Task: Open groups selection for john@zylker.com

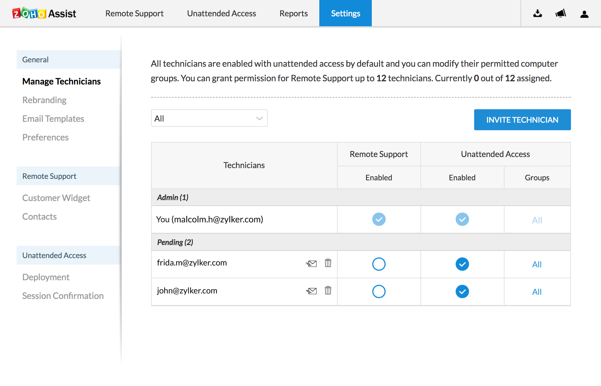Action: [x=537, y=292]
